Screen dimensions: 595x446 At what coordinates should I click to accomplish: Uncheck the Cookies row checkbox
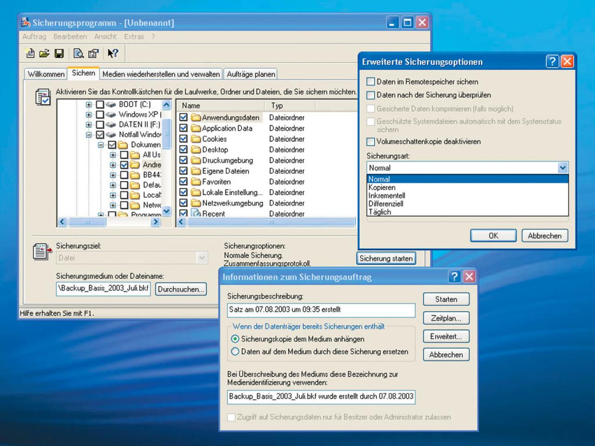pyautogui.click(x=184, y=139)
